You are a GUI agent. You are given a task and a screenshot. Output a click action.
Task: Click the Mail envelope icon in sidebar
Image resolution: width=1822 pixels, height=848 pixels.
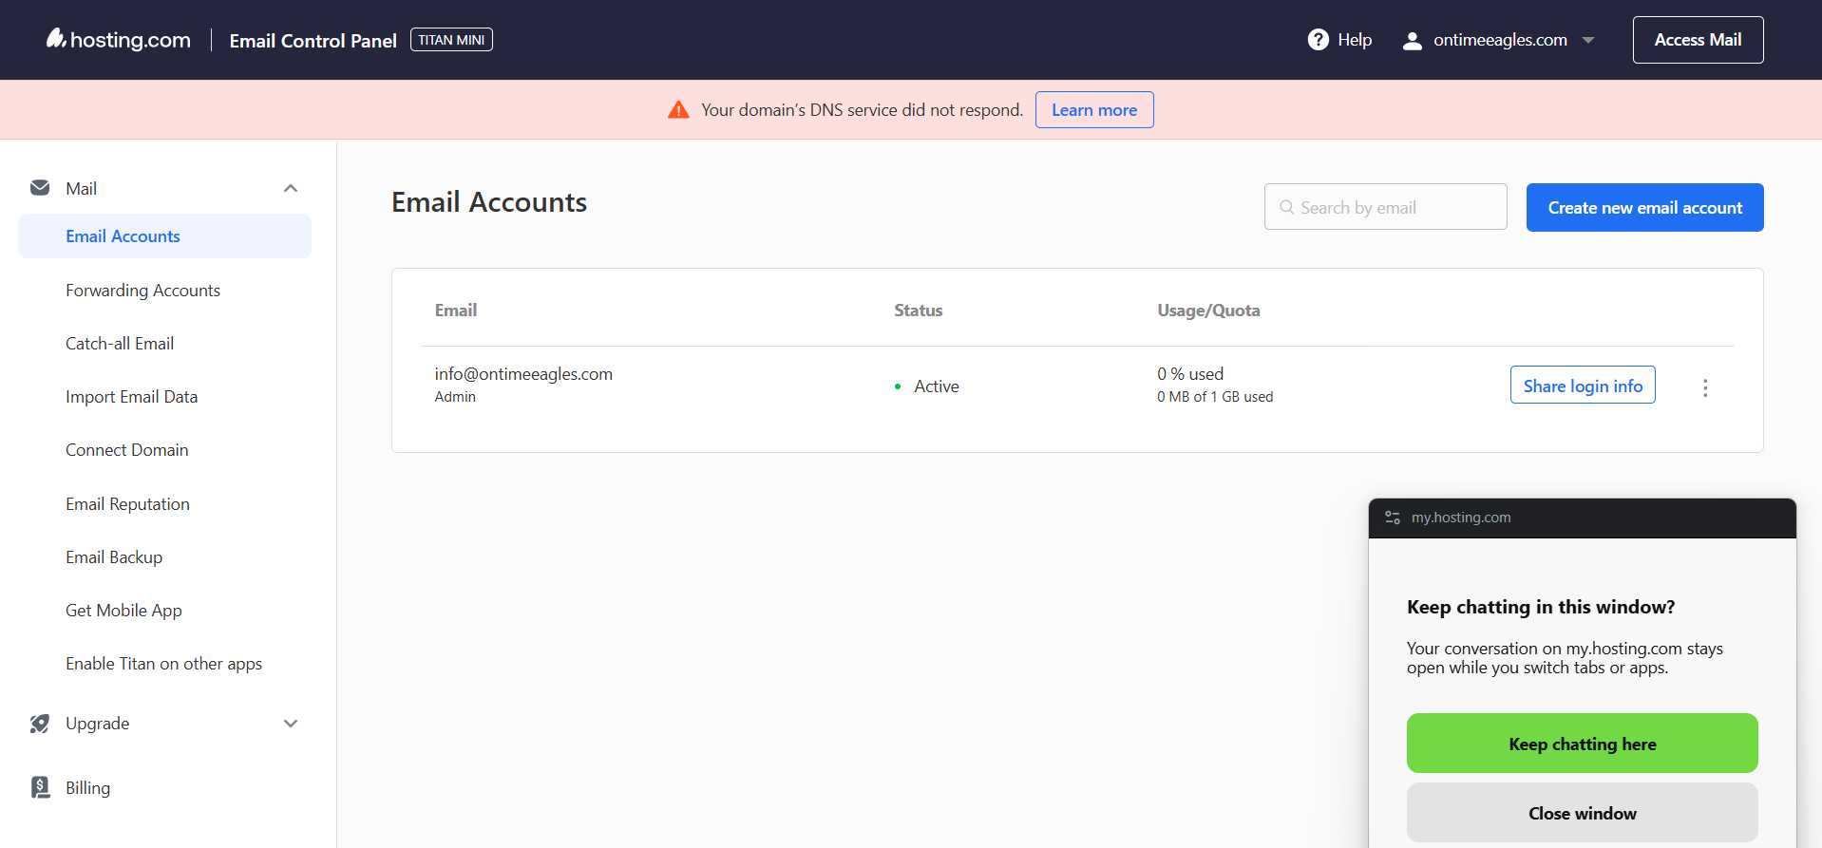40,188
